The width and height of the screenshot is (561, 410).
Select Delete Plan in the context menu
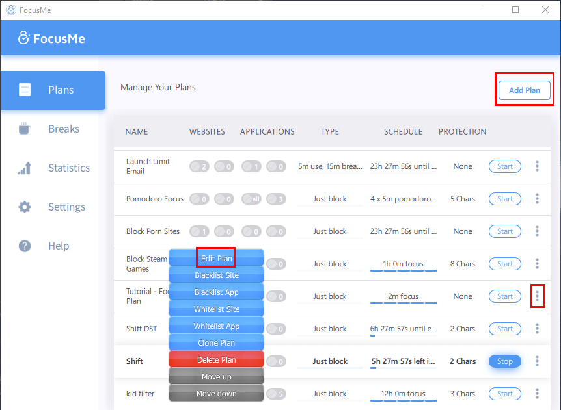click(216, 359)
